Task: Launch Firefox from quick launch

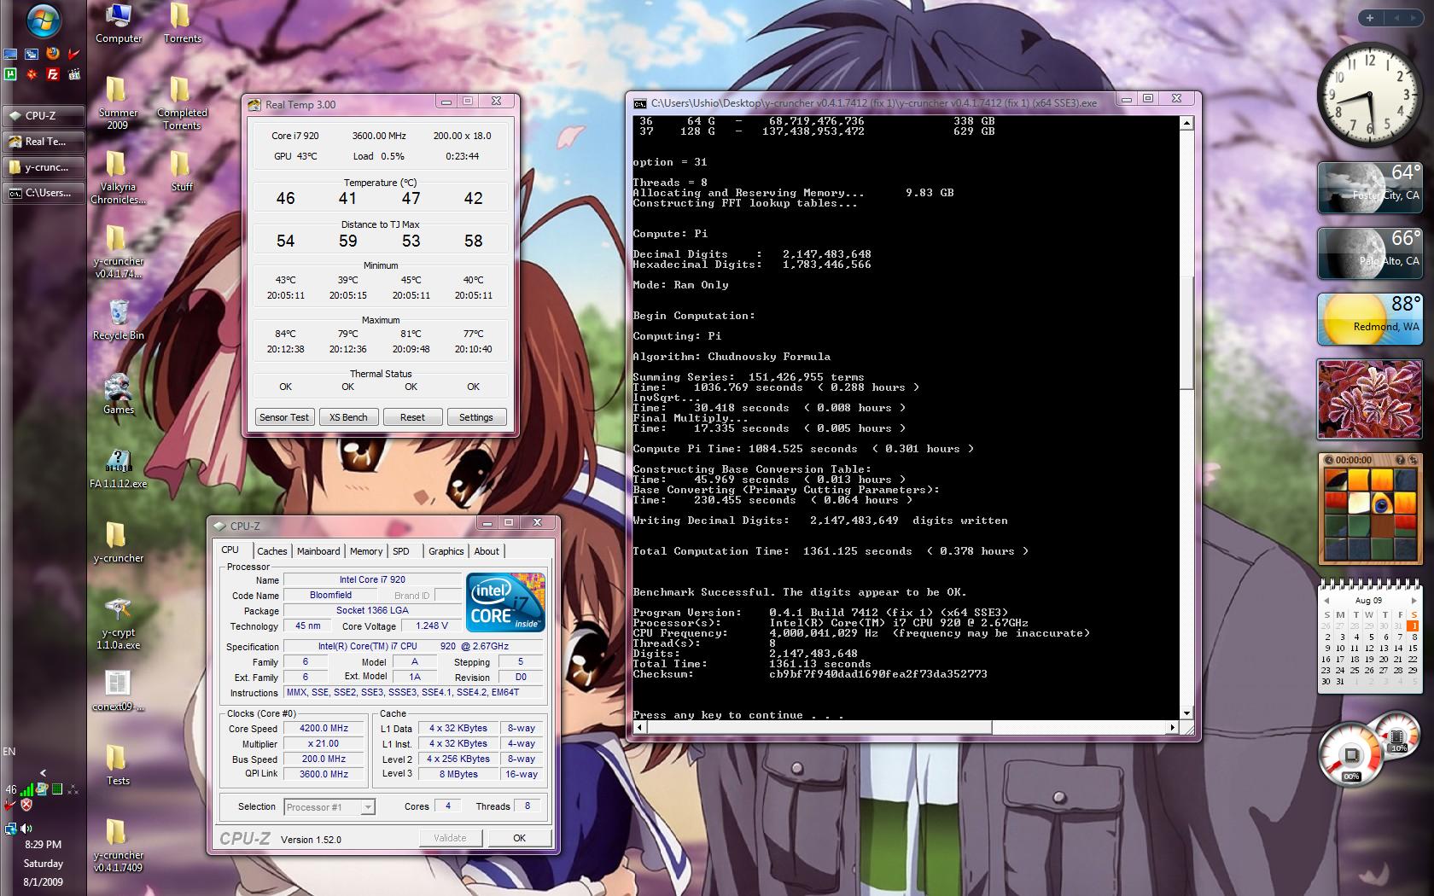Action: (x=53, y=53)
